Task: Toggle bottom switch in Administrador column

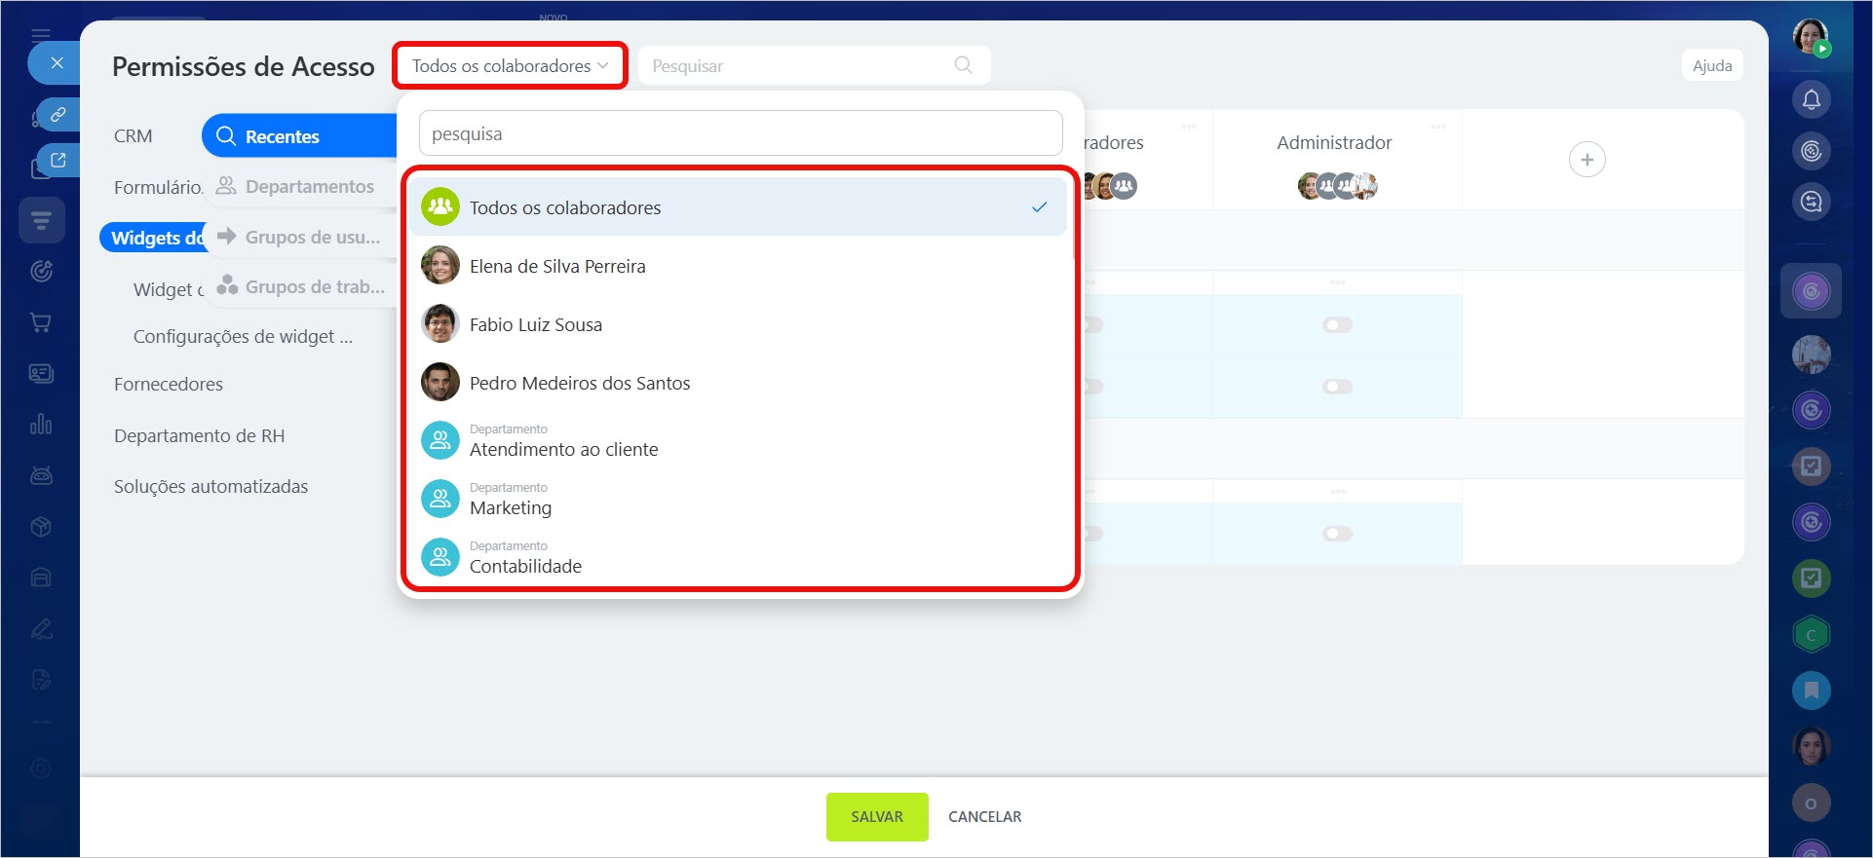Action: coord(1337,534)
